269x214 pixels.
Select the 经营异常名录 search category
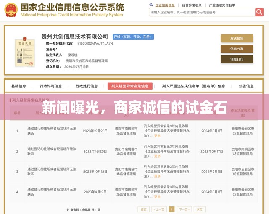coord(192,5)
